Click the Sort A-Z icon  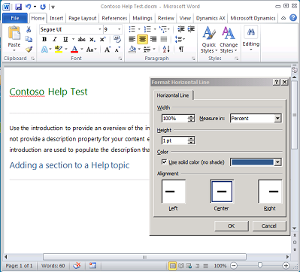[x=166, y=50]
